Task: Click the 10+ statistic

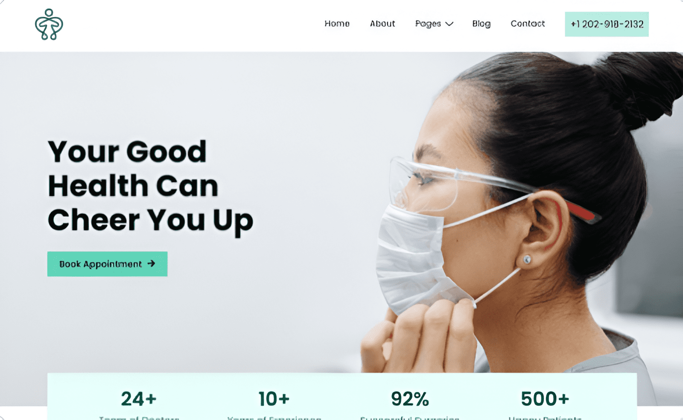Action: click(x=274, y=399)
